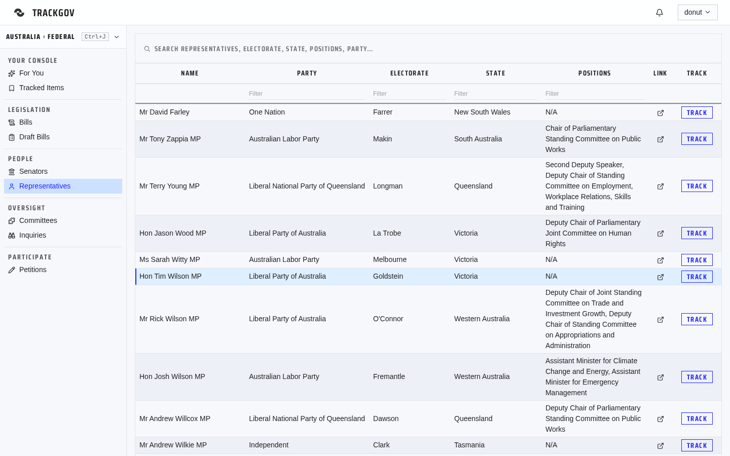Sort by the Name column header
This screenshot has width=730, height=456.
[x=190, y=73]
